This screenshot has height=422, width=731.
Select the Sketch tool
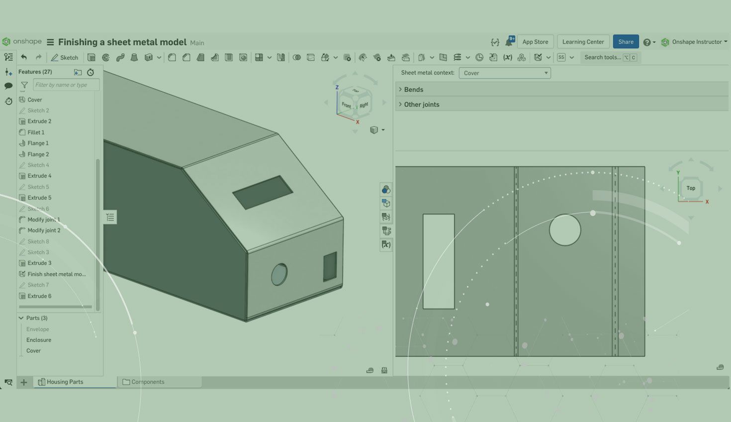(x=65, y=58)
